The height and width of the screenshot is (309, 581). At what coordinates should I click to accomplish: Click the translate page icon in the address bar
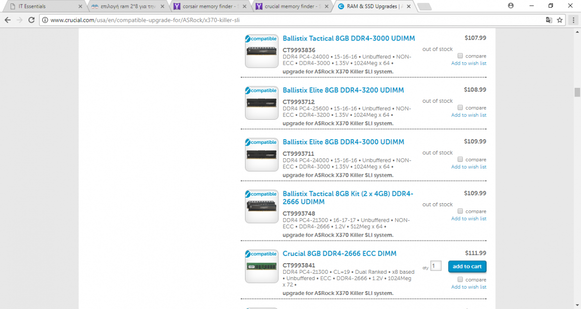click(x=549, y=20)
